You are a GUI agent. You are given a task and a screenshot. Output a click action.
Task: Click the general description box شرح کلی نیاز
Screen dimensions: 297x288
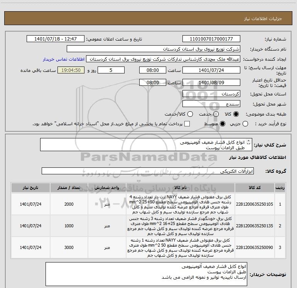point(146,145)
